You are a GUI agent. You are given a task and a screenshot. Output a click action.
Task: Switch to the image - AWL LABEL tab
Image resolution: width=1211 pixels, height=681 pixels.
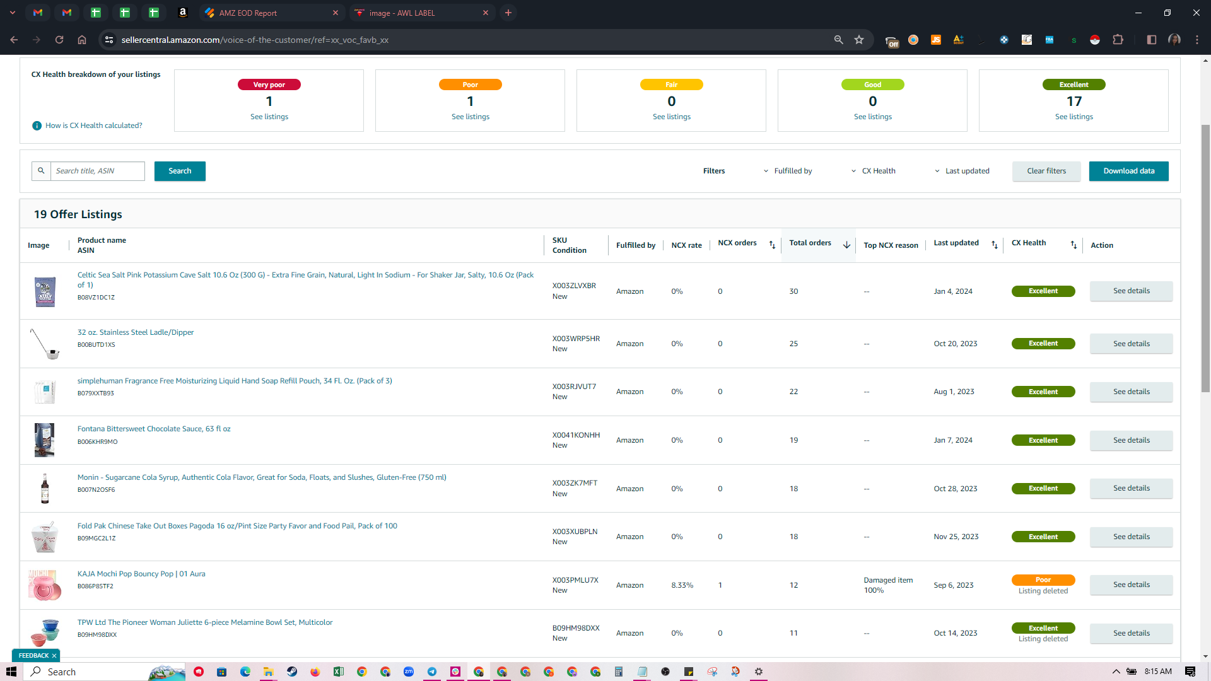(x=422, y=13)
